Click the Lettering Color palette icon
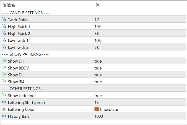Screen dimensions: 187x125 (4, 109)
